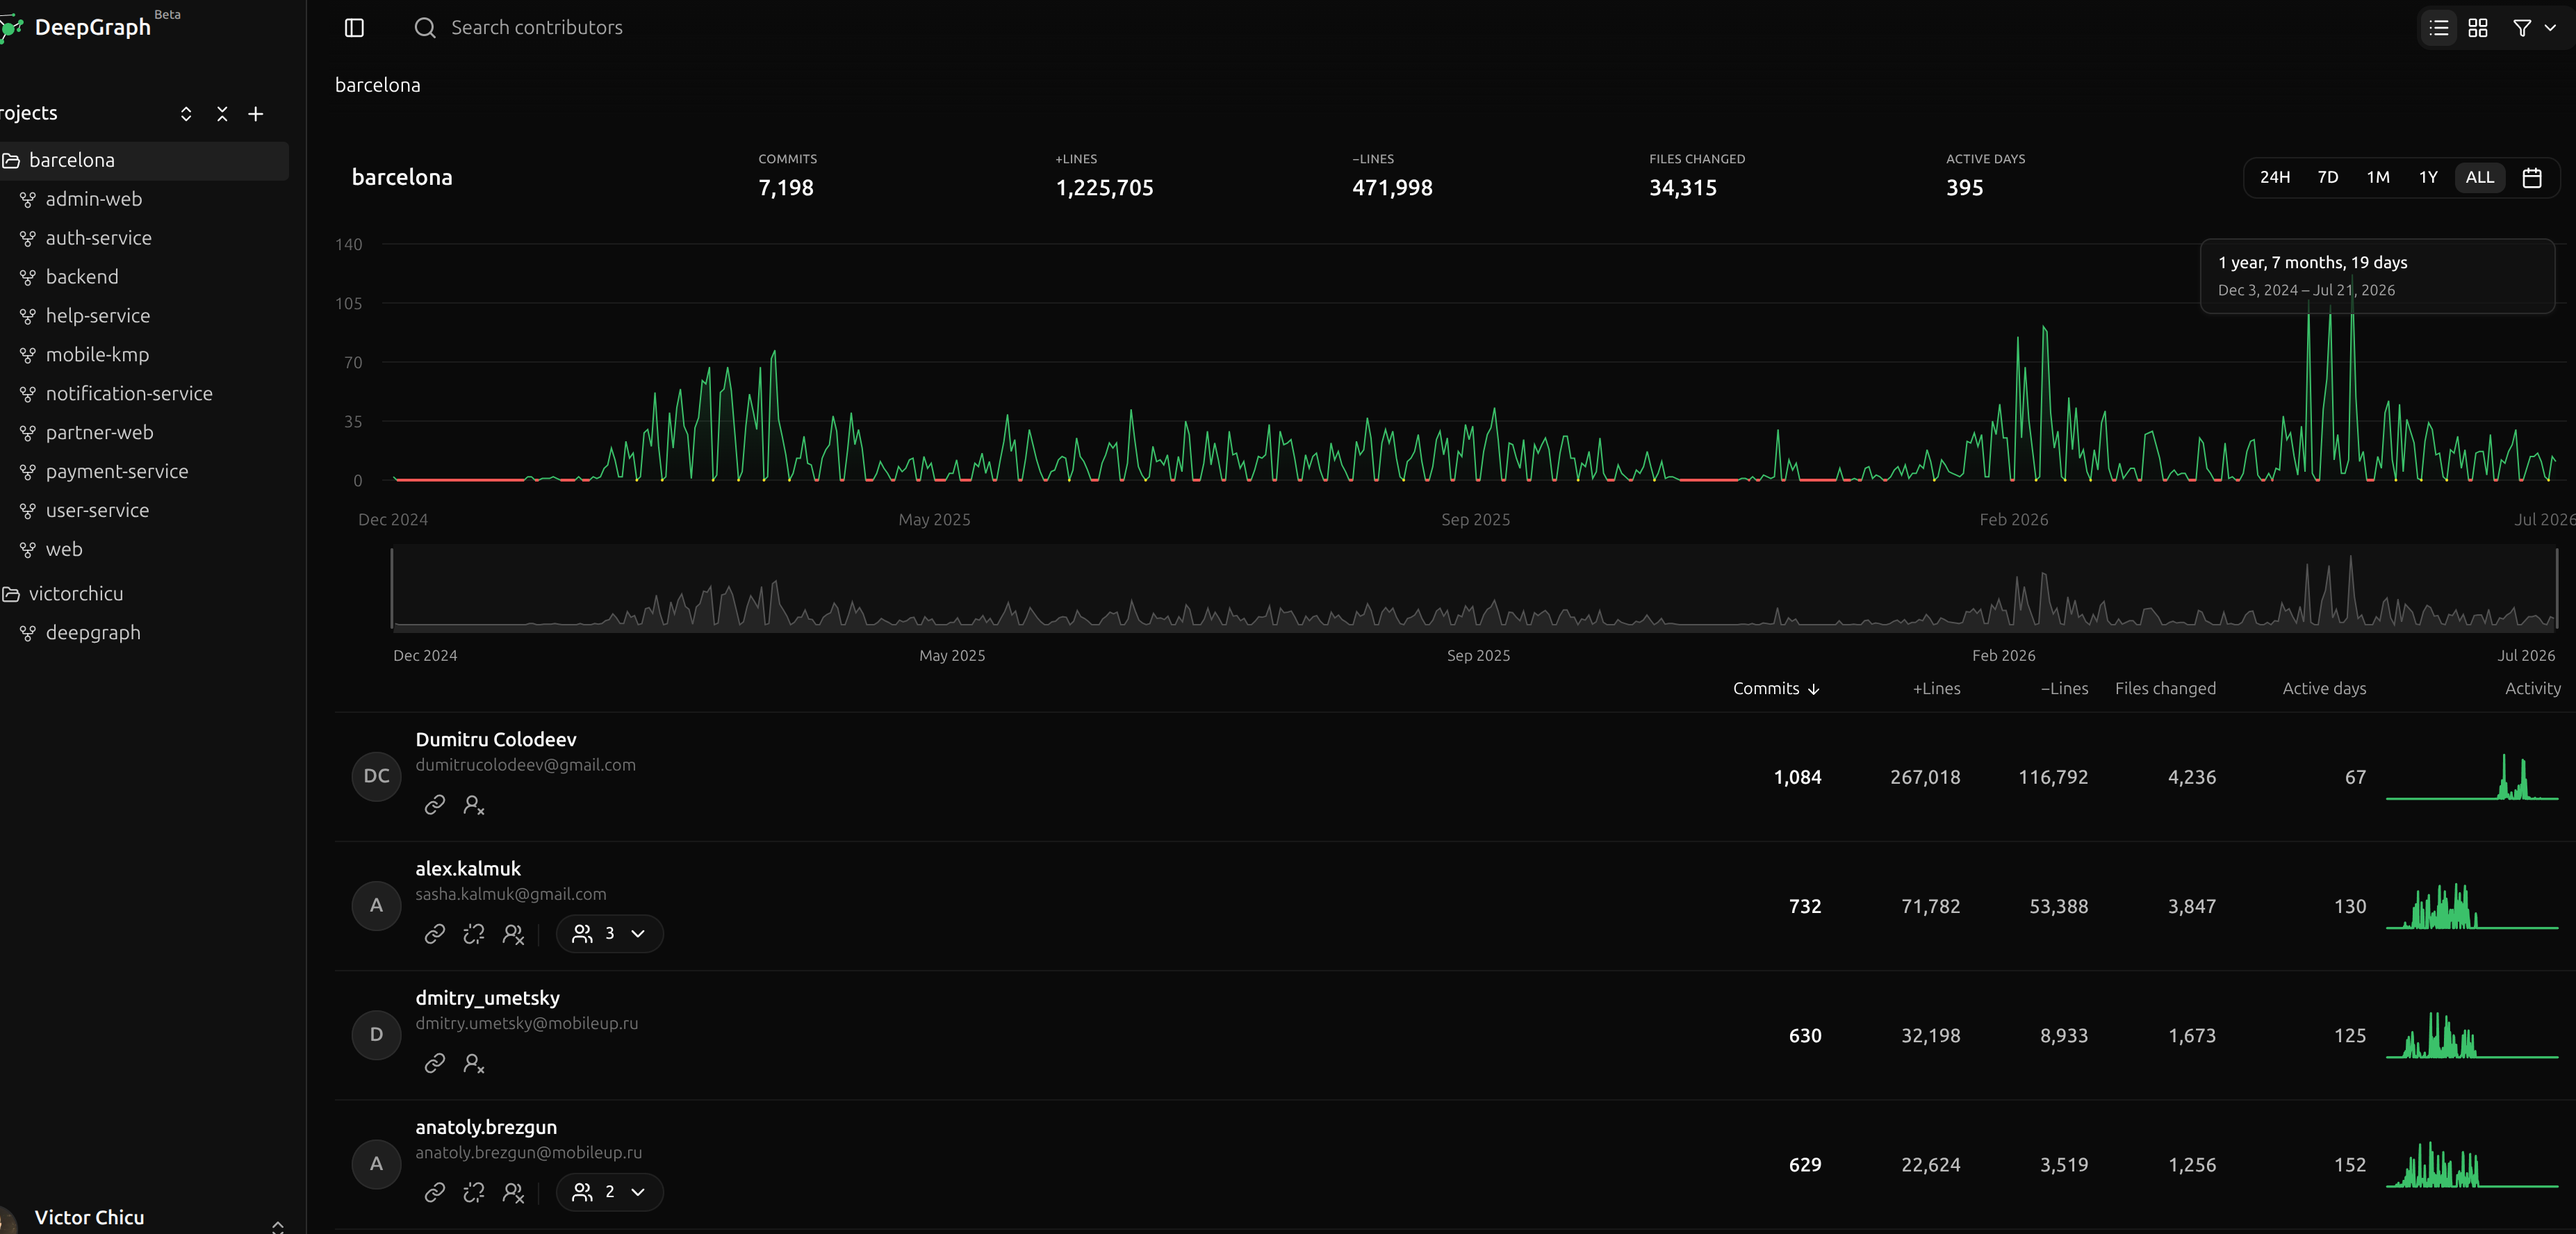Sort by Active days column header
This screenshot has height=1234, width=2576.
click(2324, 688)
